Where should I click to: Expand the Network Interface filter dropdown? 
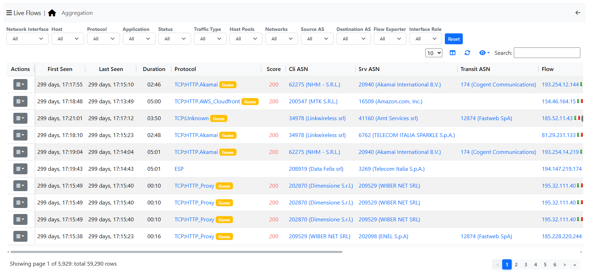(x=27, y=39)
